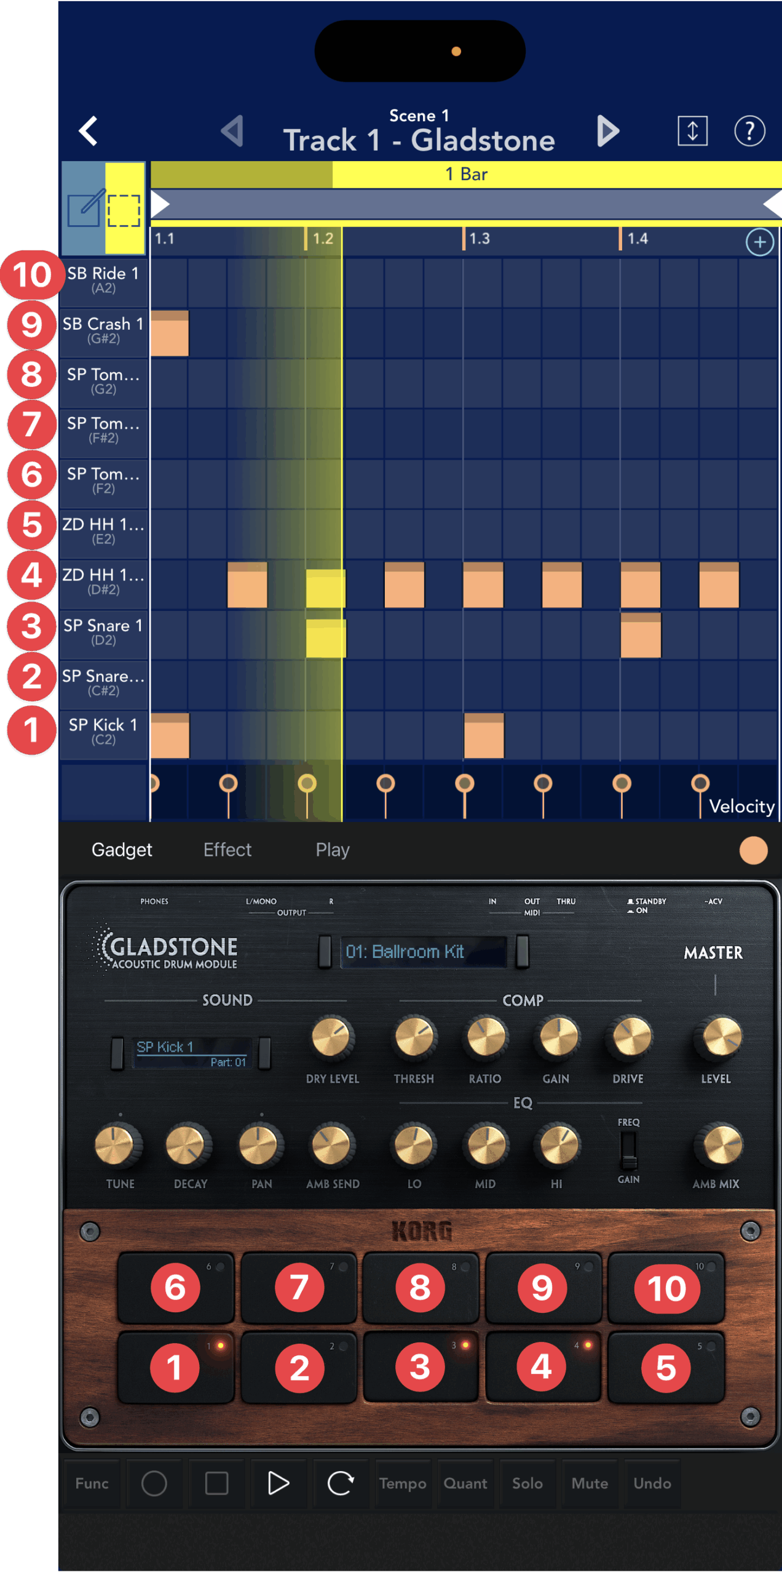
Task: Open the 01: Ballroom Kit preset selector
Action: click(423, 952)
